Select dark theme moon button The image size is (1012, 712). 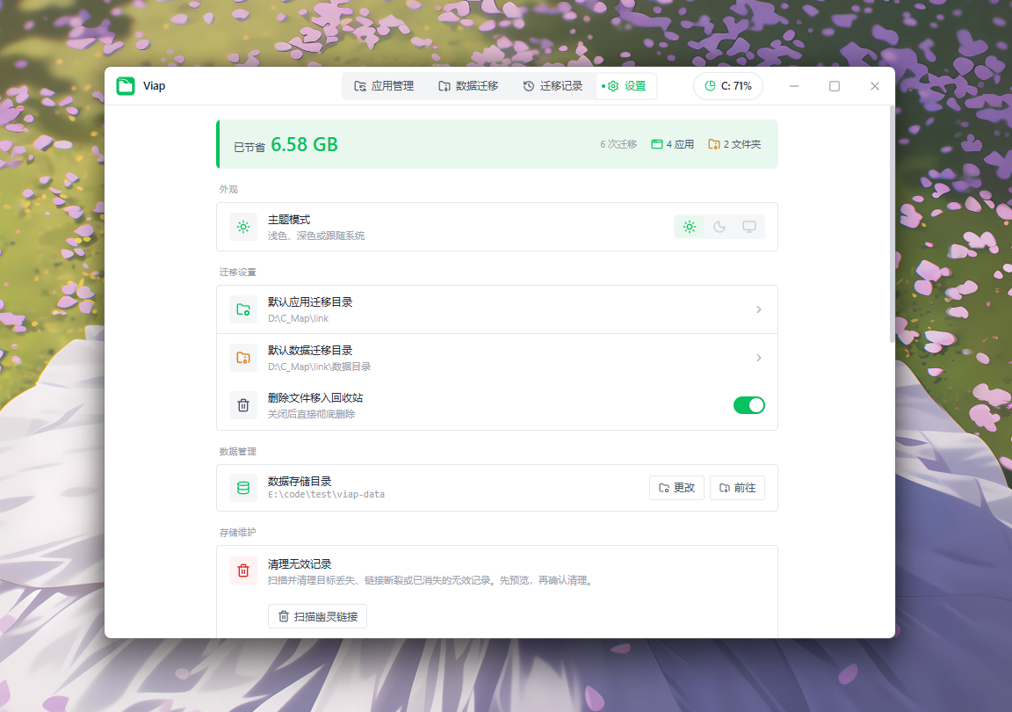click(x=719, y=227)
